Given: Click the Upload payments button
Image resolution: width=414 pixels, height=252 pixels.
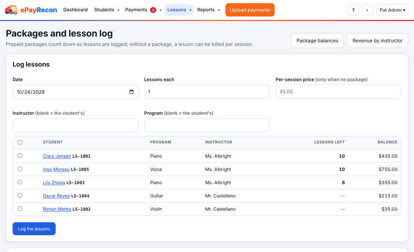Looking at the screenshot, I should (250, 10).
